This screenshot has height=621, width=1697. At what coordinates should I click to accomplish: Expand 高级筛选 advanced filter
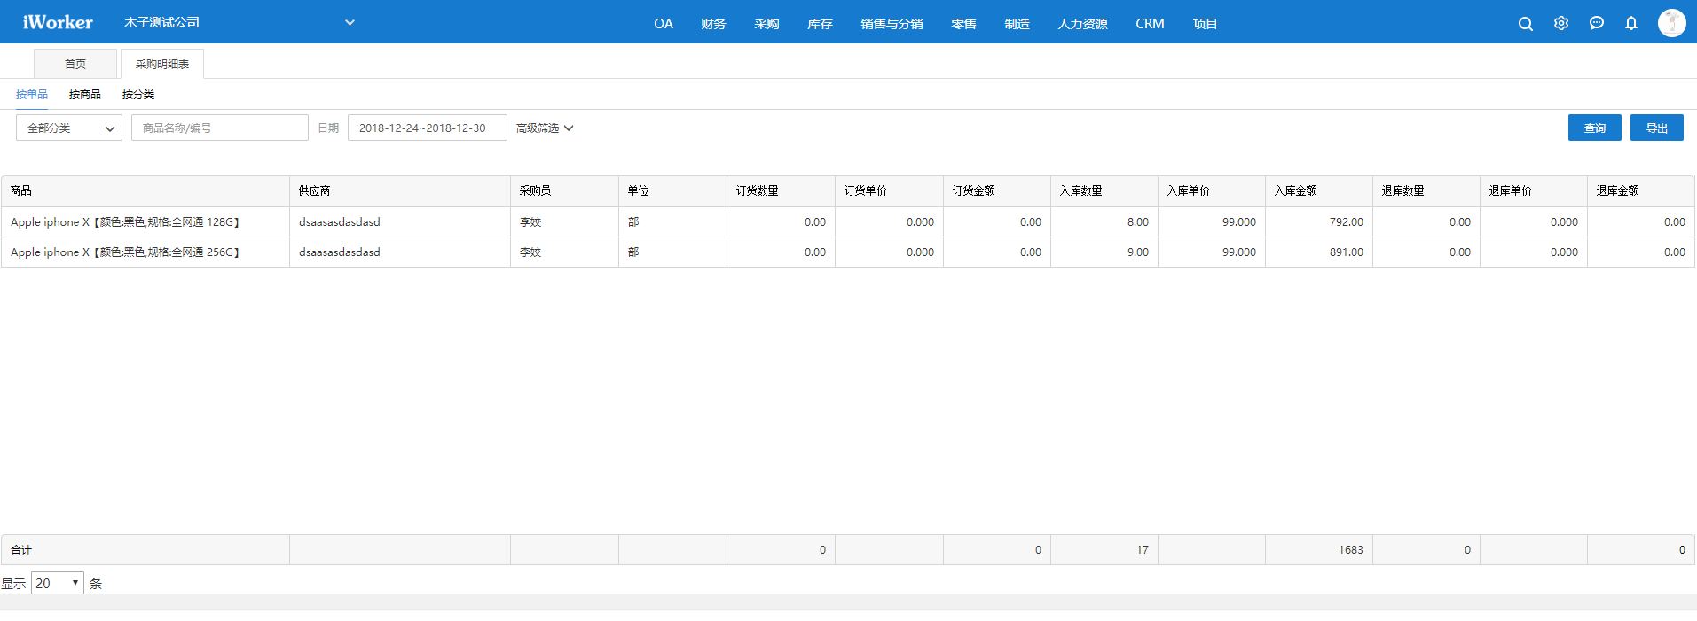click(x=545, y=128)
